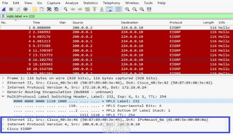Screen dimensions: 233x134
Task: Collapse MultiProtocol Label Switching Header
Action: pyautogui.click(x=3, y=96)
